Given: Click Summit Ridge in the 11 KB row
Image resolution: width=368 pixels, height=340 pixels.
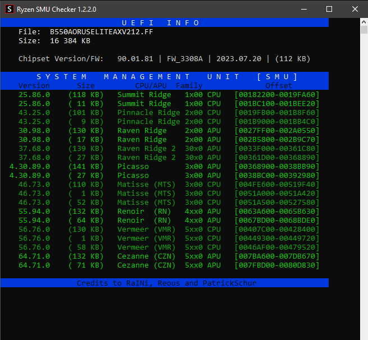Looking at the screenshot, I should (x=144, y=104).
